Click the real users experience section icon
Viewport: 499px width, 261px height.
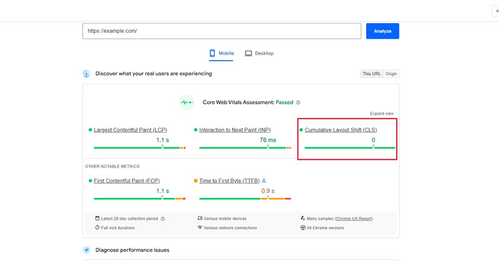point(86,74)
